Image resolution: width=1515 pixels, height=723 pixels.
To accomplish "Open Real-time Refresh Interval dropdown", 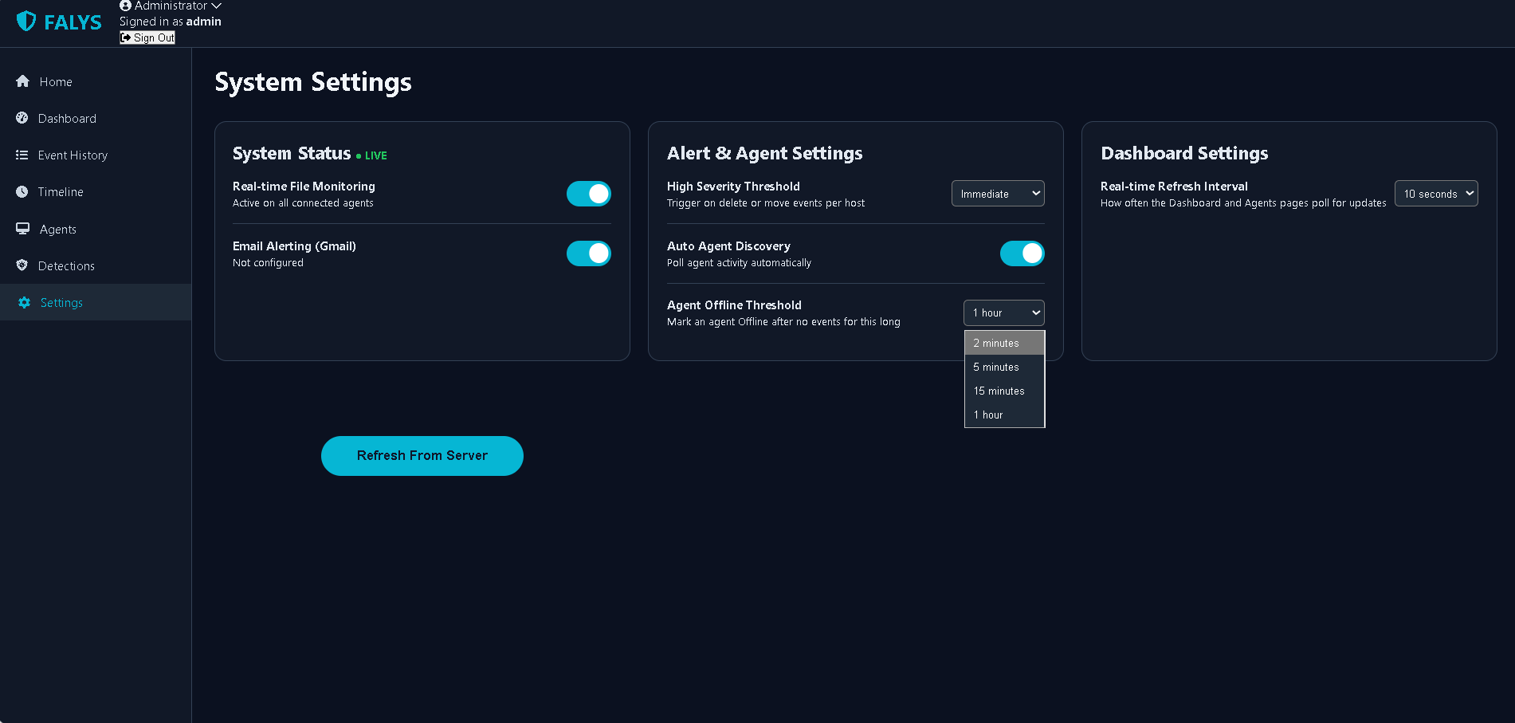I will pyautogui.click(x=1436, y=194).
